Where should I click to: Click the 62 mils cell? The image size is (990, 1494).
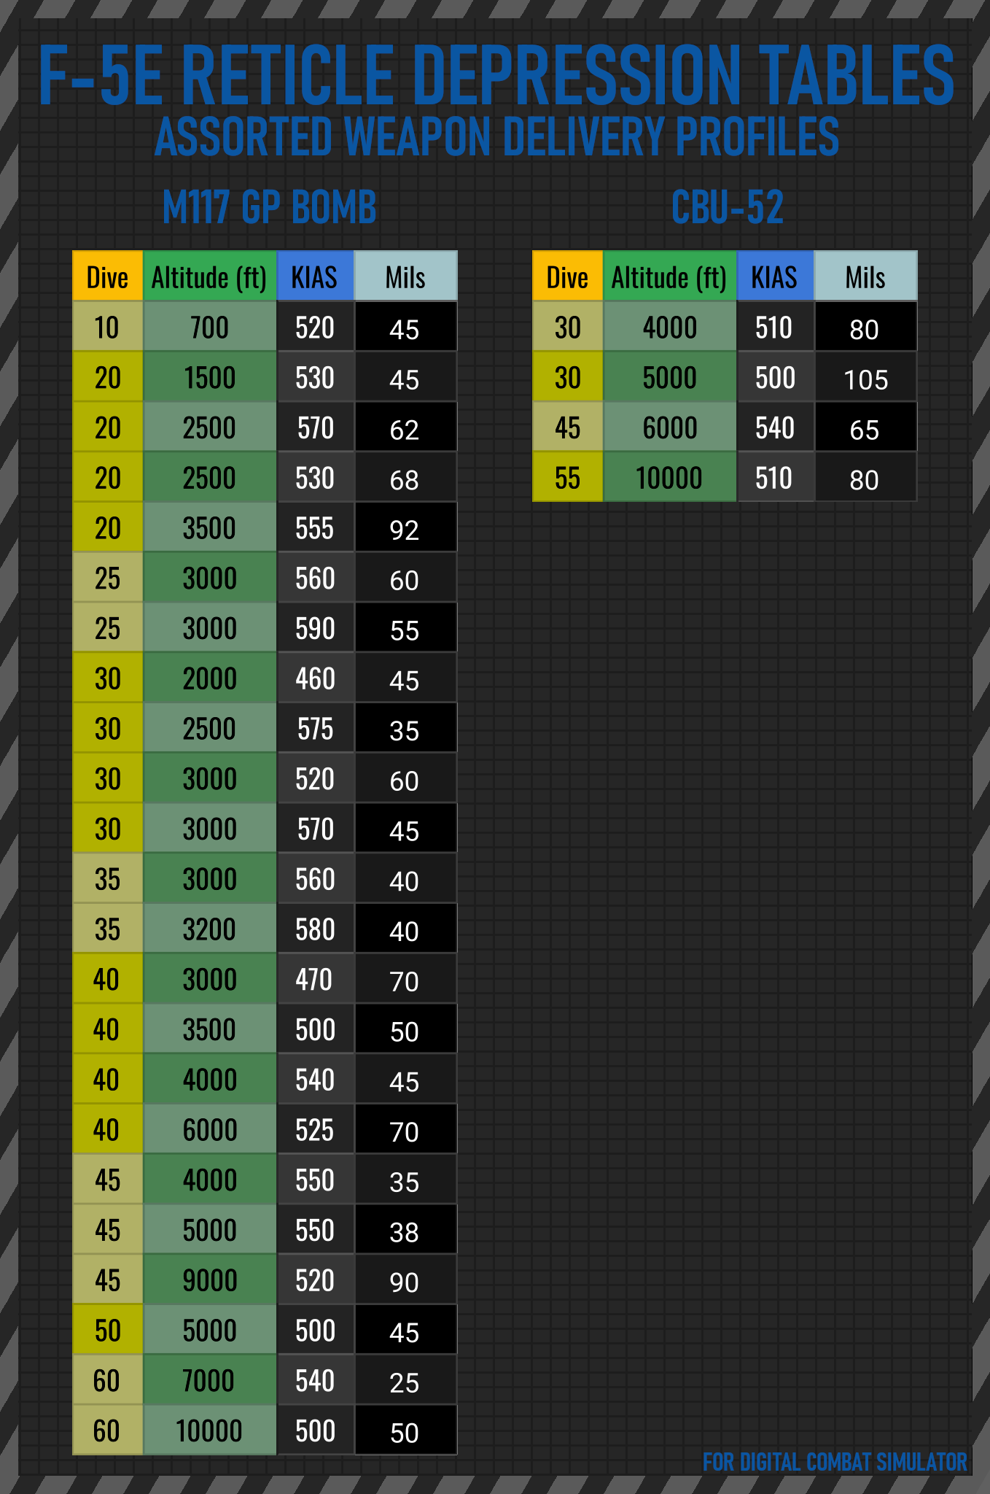pyautogui.click(x=405, y=427)
